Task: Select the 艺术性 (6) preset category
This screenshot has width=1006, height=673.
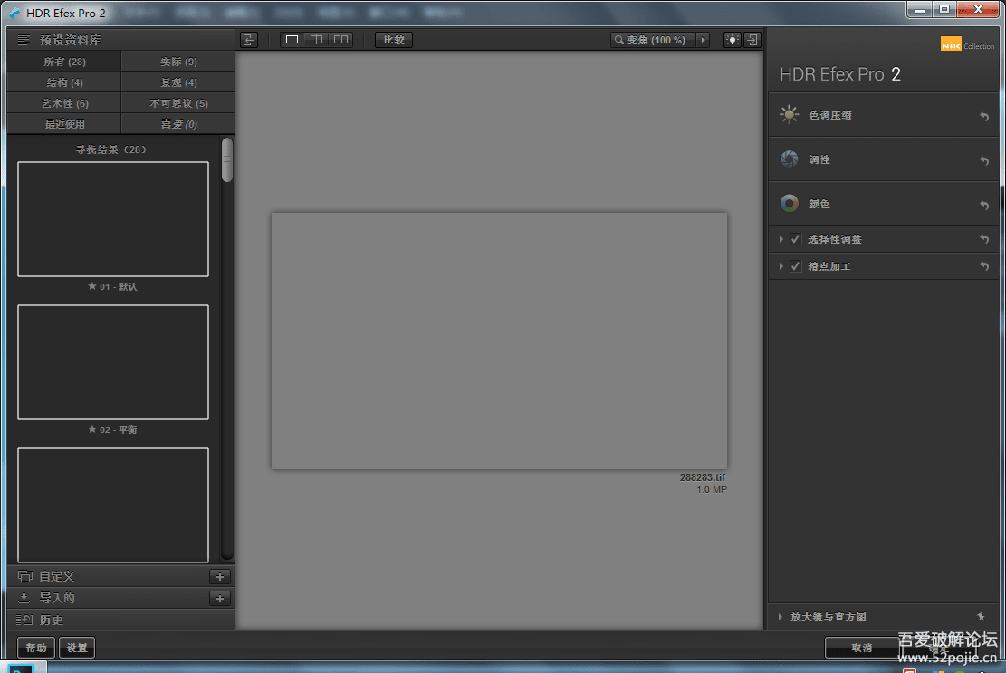Action: pos(64,103)
